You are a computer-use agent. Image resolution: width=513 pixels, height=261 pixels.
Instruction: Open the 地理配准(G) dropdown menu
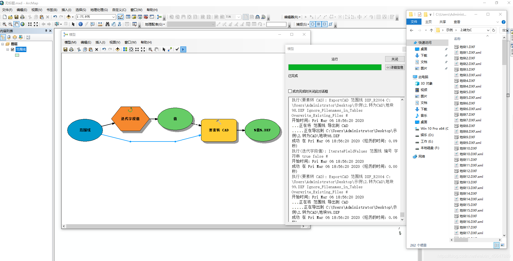pyautogui.click(x=155, y=24)
